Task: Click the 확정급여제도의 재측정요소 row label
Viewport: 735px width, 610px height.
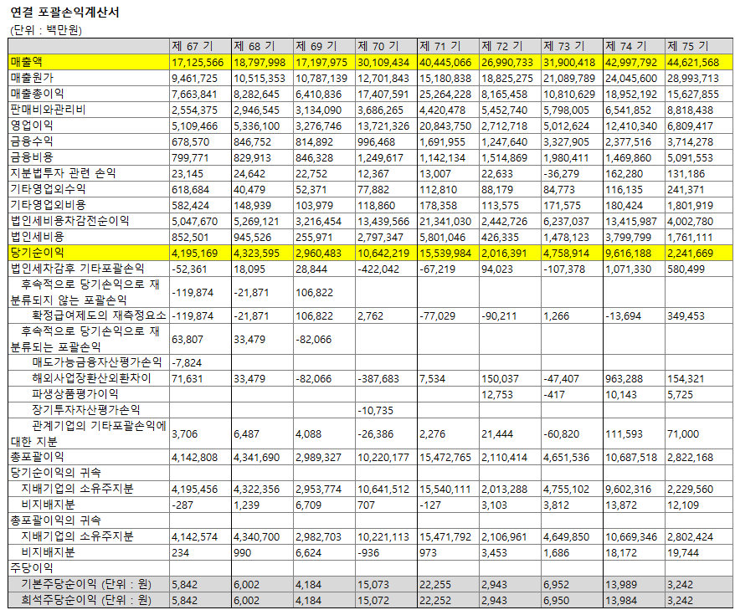Action: [x=99, y=315]
